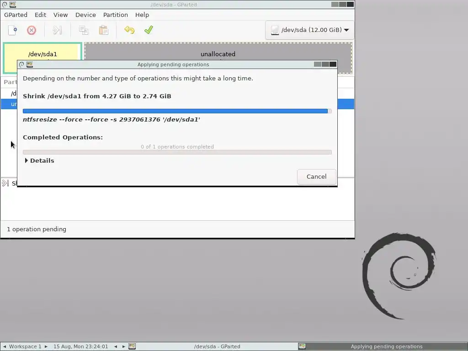Click the Paste partition clipboard icon
This screenshot has width=468, height=351.
pos(103,30)
